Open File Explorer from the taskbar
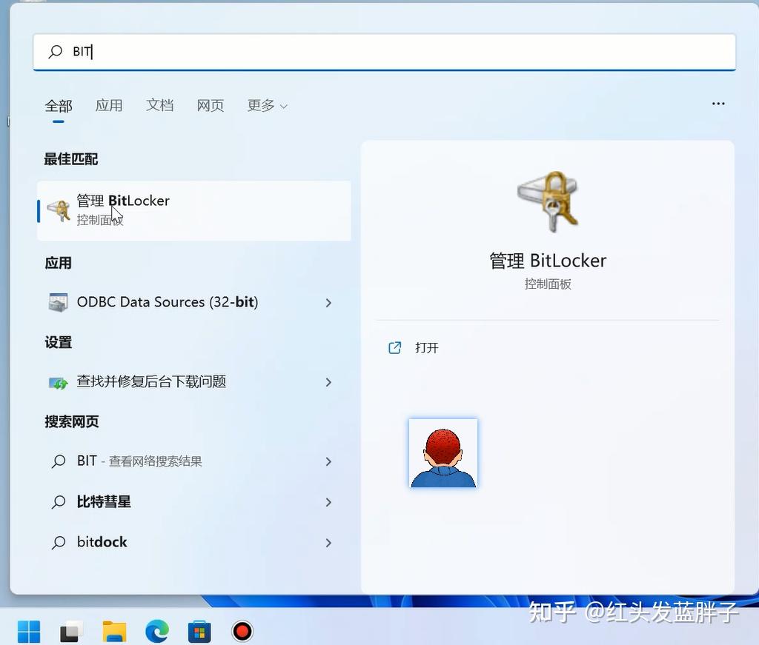 [x=113, y=631]
